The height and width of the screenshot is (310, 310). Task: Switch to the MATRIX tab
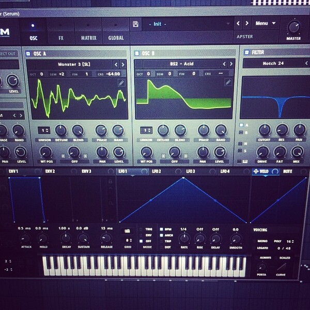(88, 38)
